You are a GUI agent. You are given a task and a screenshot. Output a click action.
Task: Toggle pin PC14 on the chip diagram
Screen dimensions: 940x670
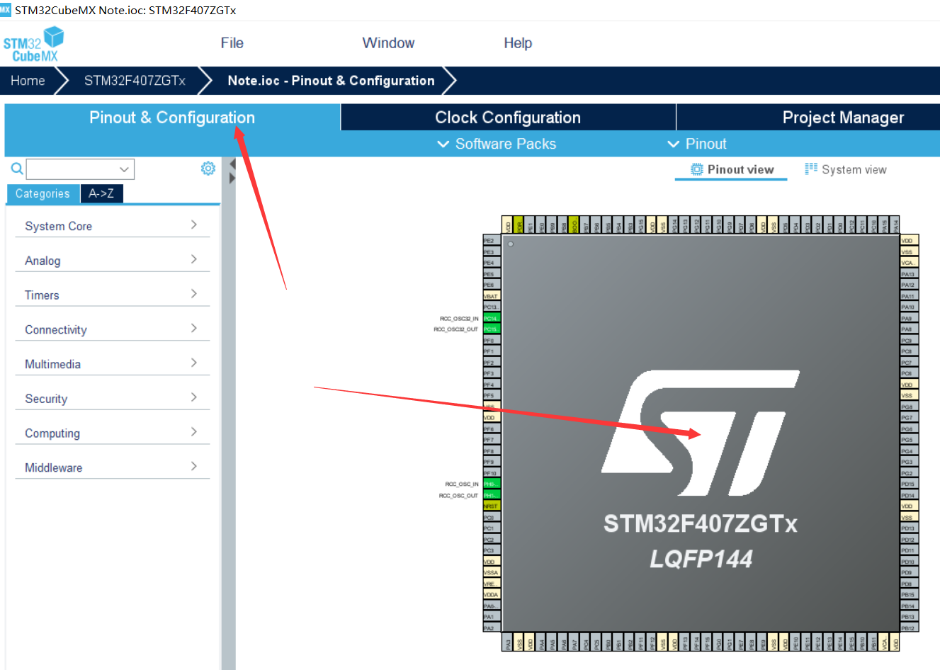490,317
